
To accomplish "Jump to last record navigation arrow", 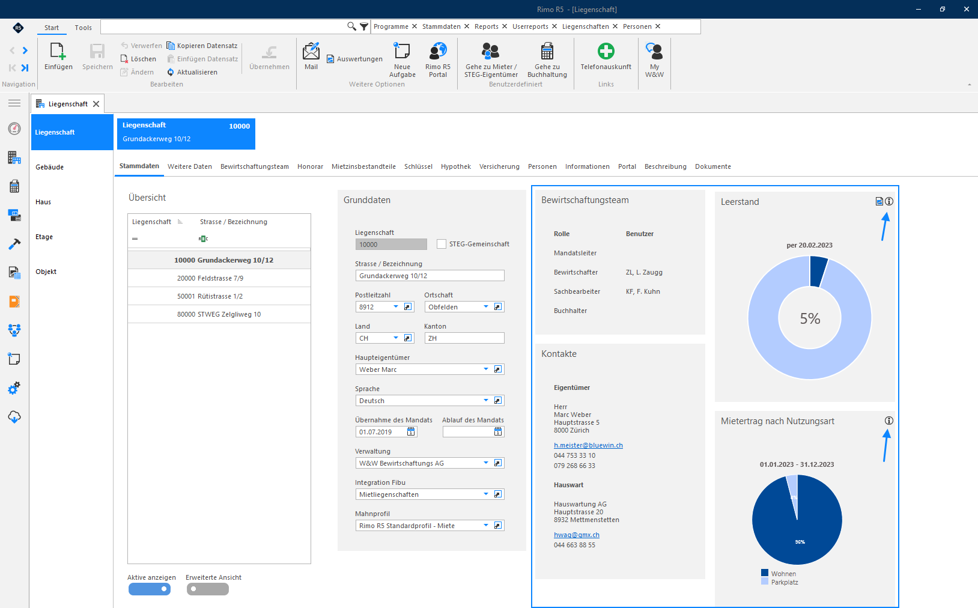I will (x=25, y=67).
